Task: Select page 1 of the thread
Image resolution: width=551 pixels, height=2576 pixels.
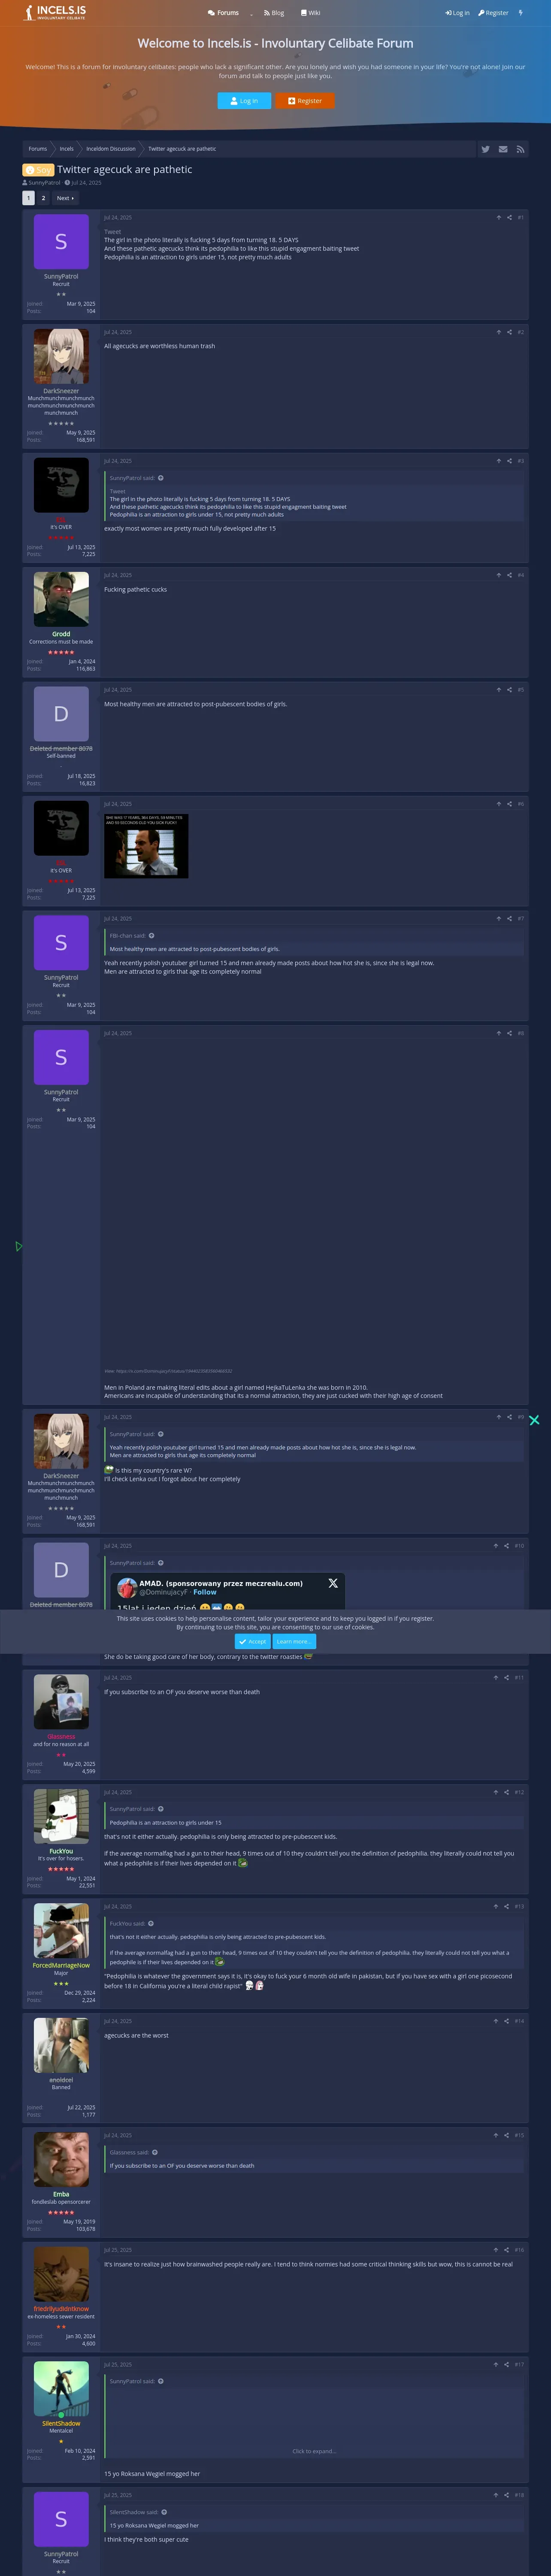Action: click(28, 198)
